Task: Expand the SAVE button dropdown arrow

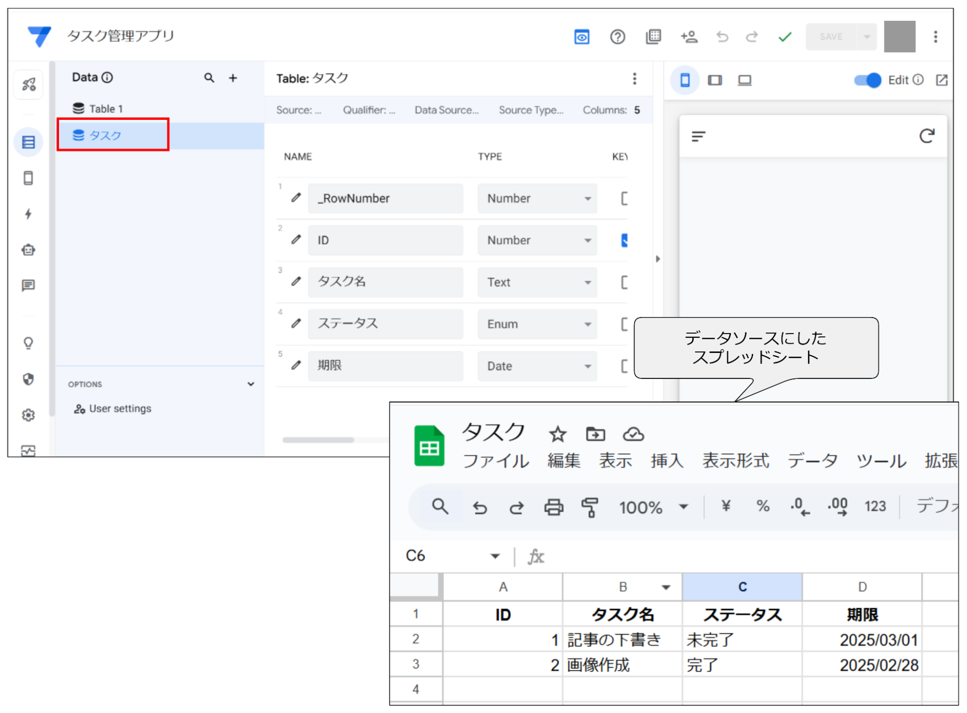Action: [867, 37]
